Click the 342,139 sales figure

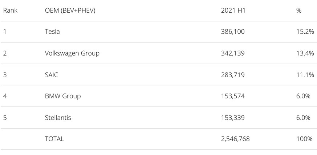(233, 53)
